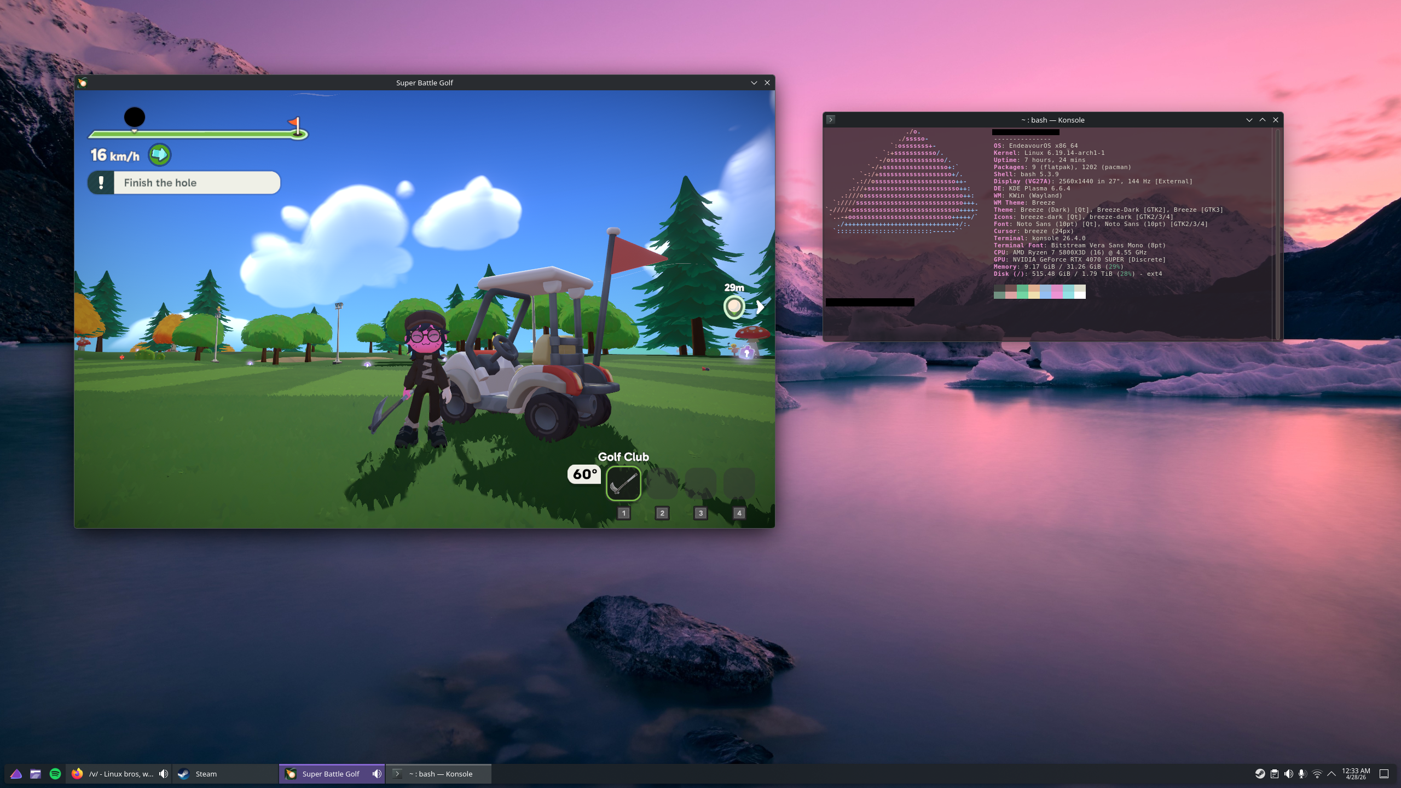
Task: Click the golf ball distance marker icon
Action: click(734, 306)
